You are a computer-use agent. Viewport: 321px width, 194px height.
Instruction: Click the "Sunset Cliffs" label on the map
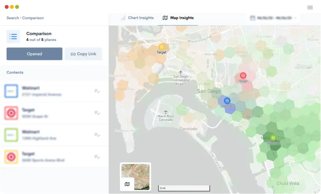[118, 76]
